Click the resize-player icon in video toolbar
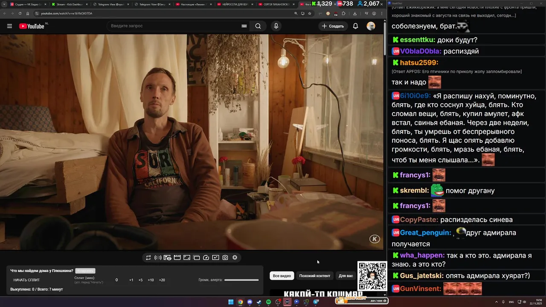The image size is (546, 307). (x=187, y=258)
